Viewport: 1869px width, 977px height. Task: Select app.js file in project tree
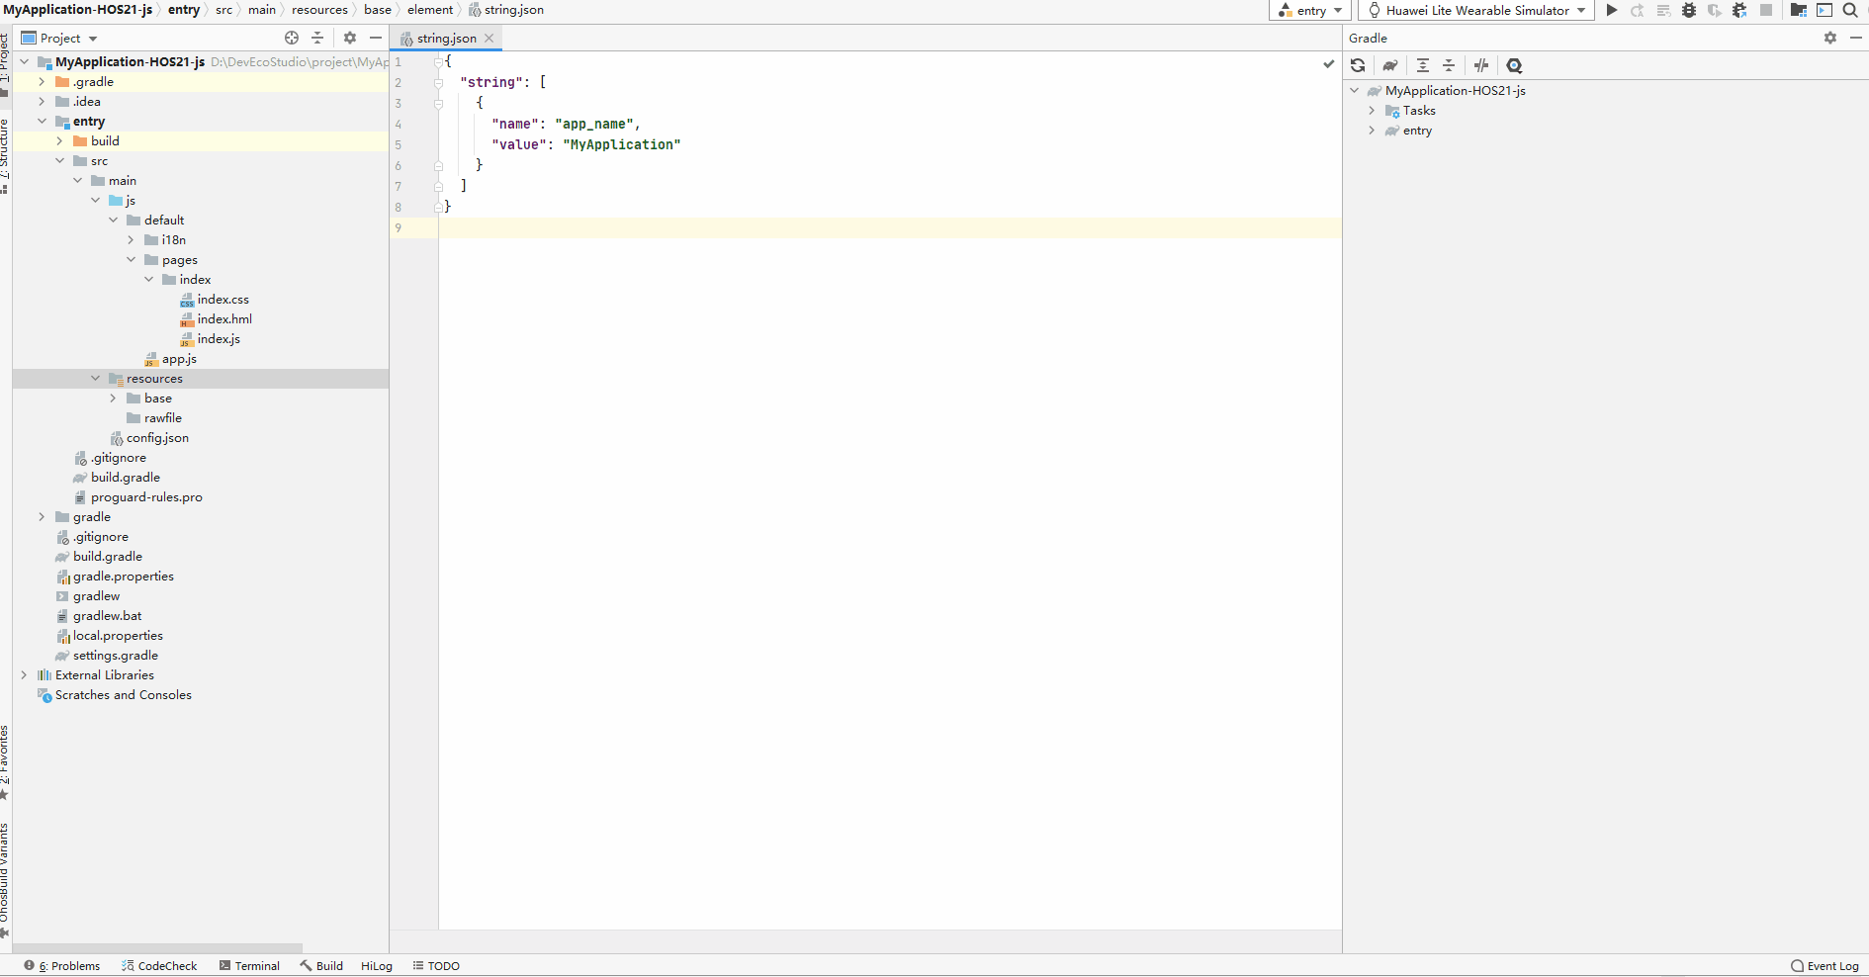pos(178,358)
